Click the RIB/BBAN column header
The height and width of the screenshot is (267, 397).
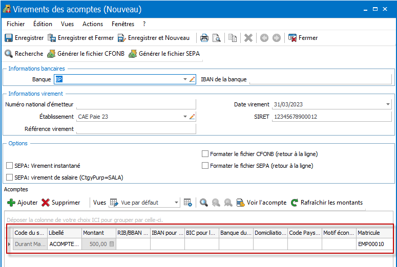point(133,233)
